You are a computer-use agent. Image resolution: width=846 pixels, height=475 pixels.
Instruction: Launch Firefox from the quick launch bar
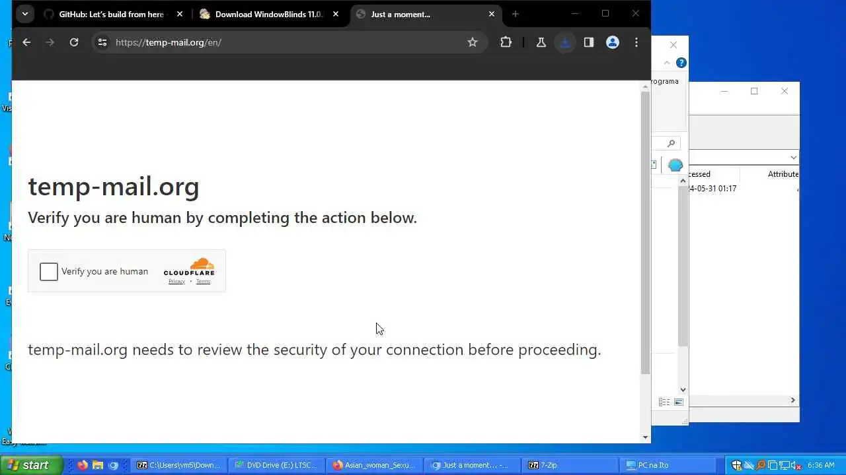(83, 465)
